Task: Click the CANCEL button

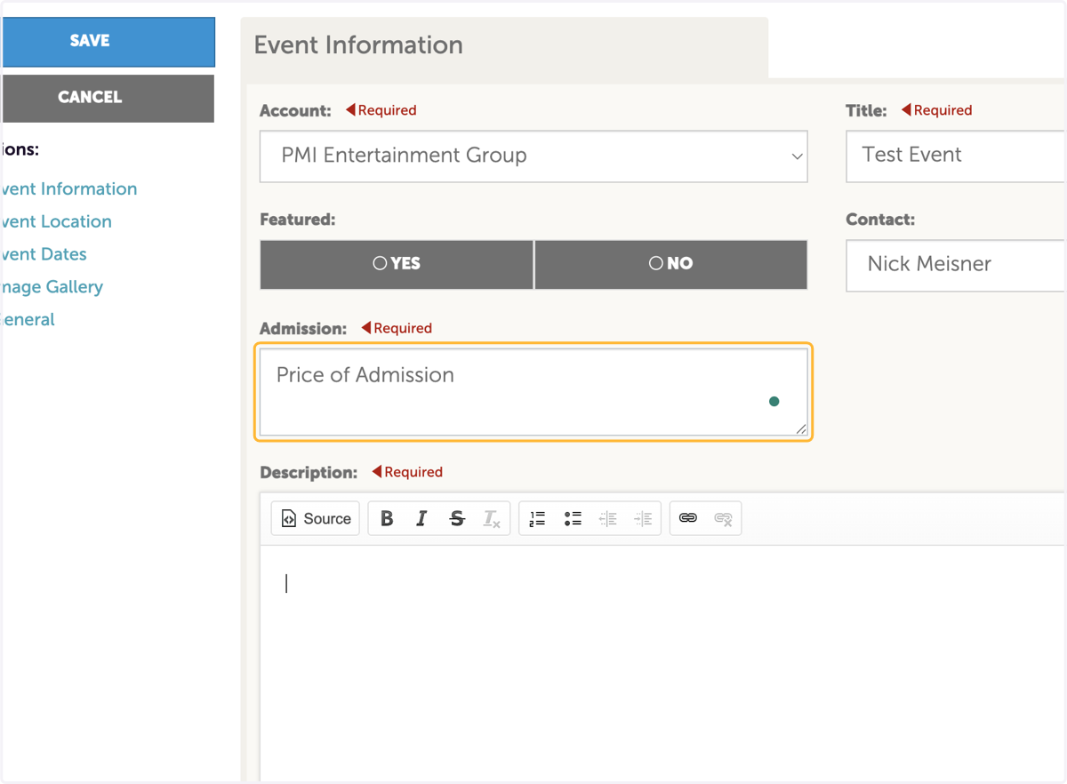Action: click(x=108, y=98)
